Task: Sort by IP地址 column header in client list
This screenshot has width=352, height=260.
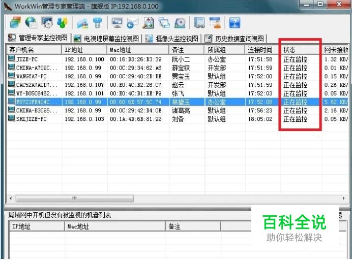Action: point(84,50)
